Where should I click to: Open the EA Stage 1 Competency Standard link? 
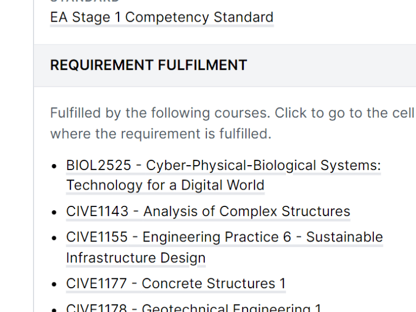[162, 17]
